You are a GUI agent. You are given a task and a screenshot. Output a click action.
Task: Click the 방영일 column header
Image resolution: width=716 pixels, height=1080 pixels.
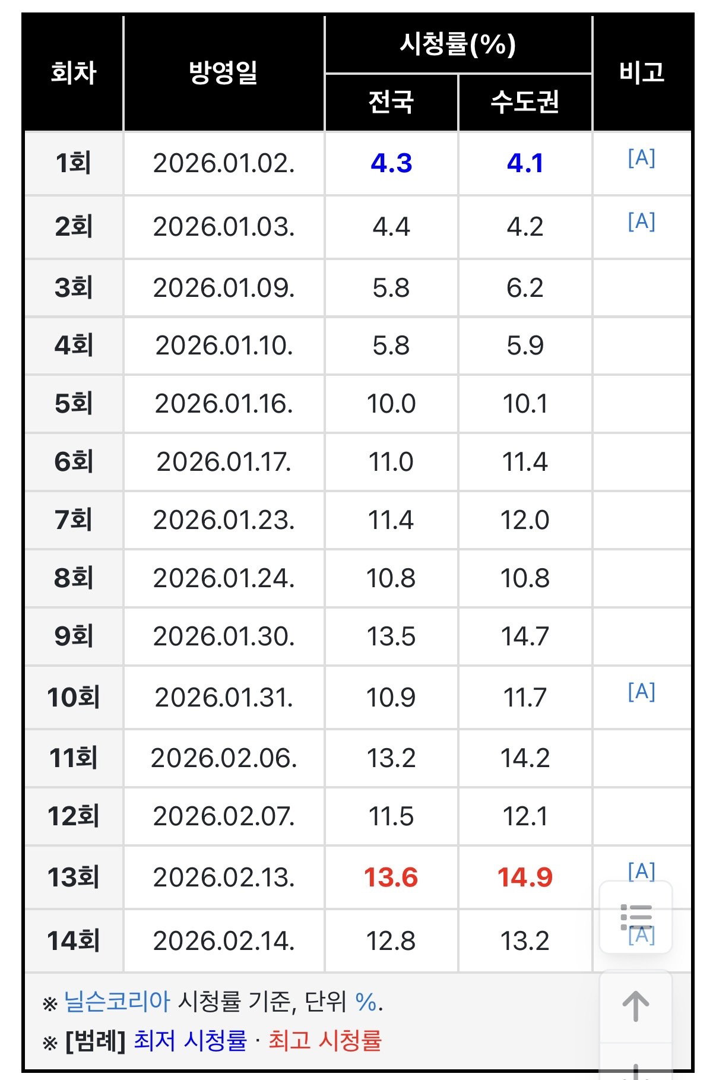click(x=224, y=72)
